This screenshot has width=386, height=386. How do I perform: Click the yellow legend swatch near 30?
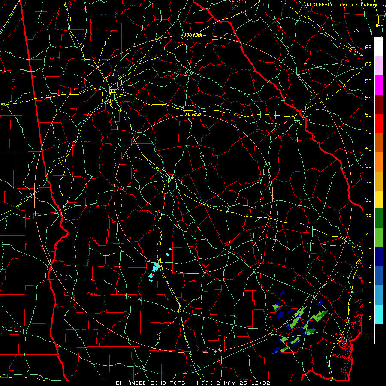[379, 200]
